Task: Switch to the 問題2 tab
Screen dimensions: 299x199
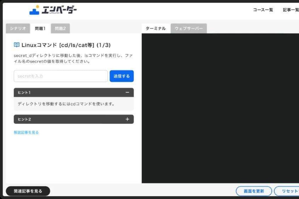Action: pos(60,29)
